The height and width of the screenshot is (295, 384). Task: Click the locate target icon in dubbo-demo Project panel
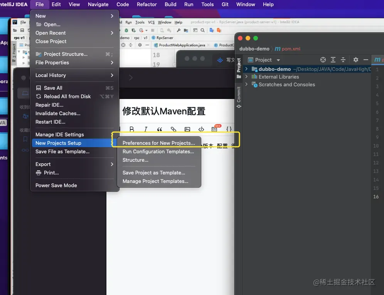pos(323,60)
